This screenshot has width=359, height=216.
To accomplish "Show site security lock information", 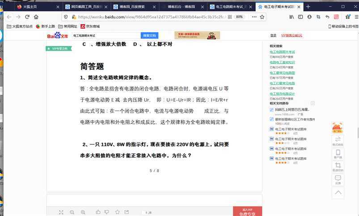I will (x=74, y=17).
